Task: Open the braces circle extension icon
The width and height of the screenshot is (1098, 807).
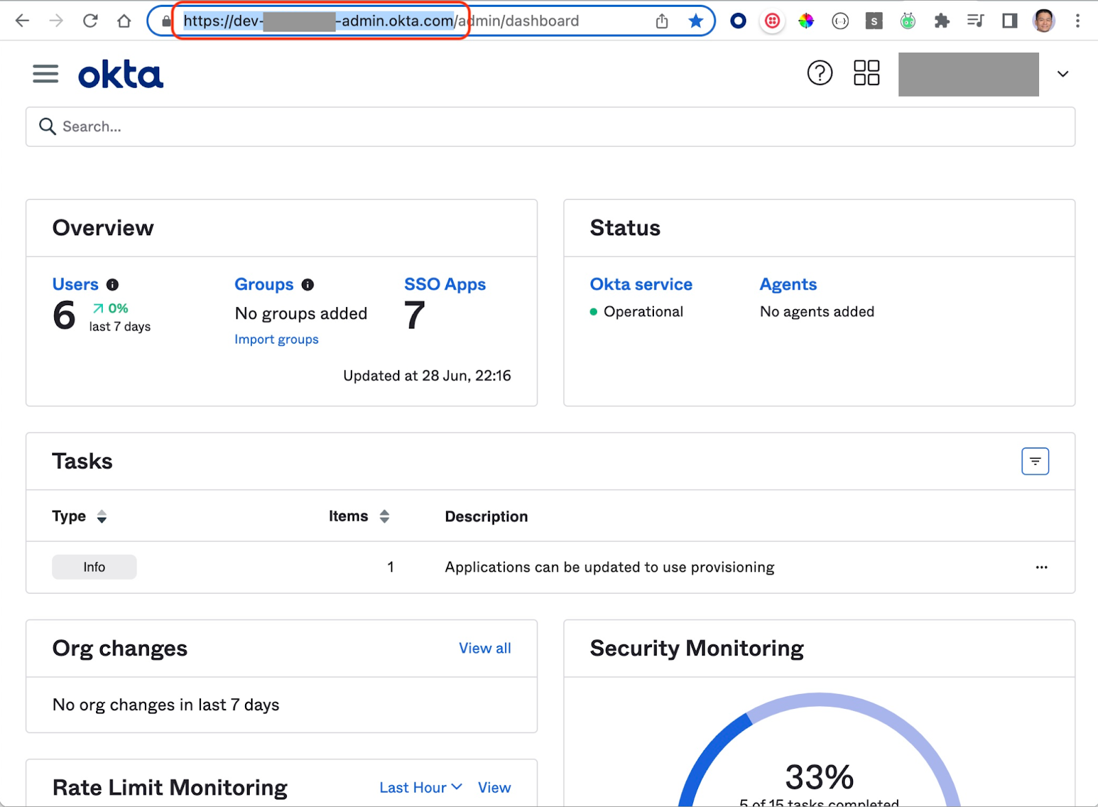Action: 840,21
